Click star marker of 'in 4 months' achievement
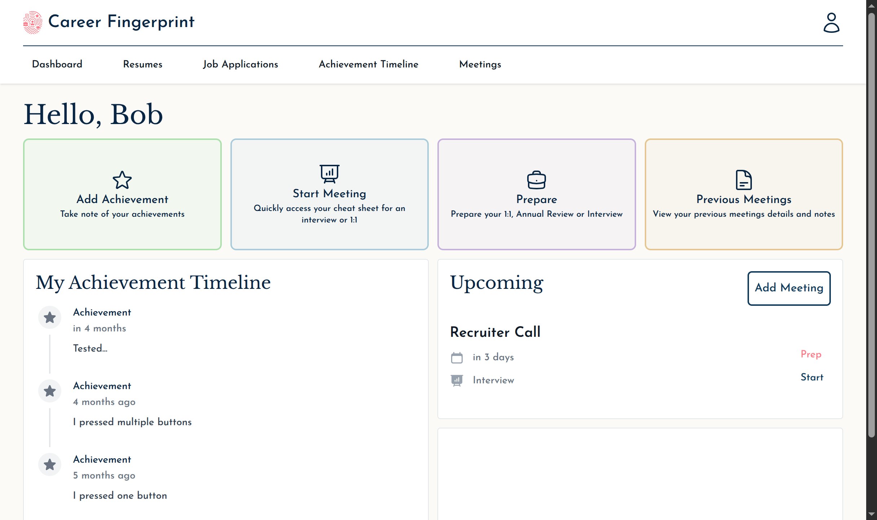 pos(50,318)
